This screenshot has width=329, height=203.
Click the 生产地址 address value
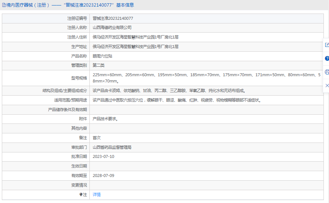[135, 47]
